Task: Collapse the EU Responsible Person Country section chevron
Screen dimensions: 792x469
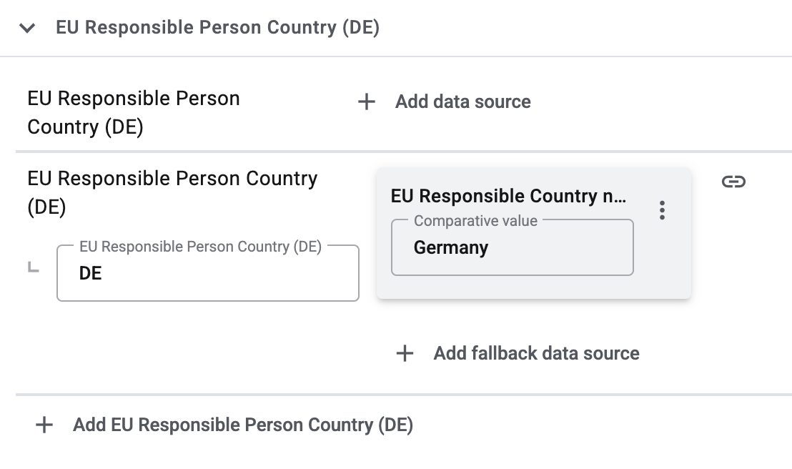Action: 28,29
